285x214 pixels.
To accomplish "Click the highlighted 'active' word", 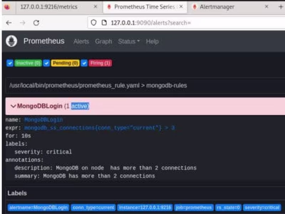I will (80, 106).
